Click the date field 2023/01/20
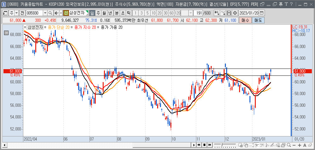Viewport: 315px width, 150px height. tap(249, 13)
